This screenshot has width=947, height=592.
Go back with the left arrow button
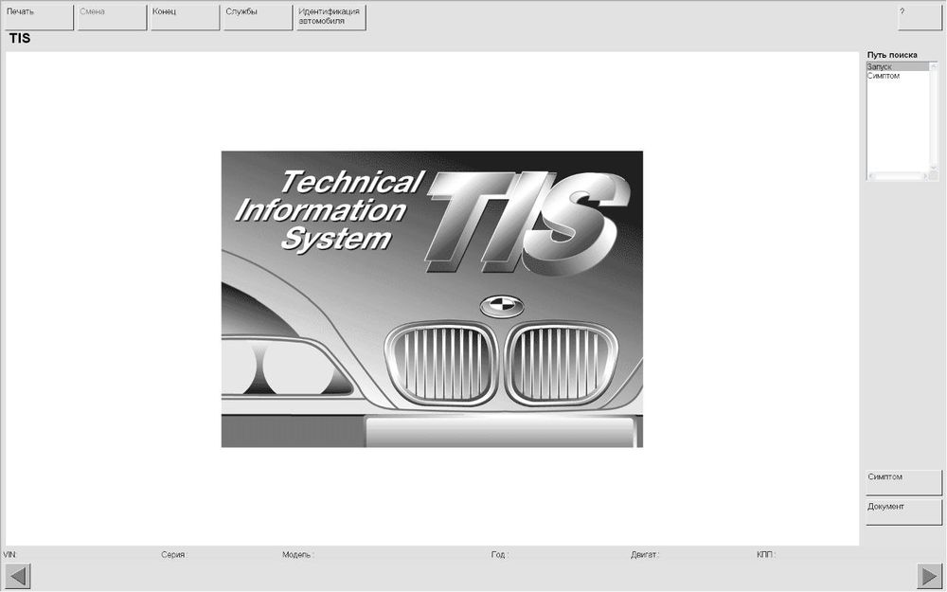17,576
